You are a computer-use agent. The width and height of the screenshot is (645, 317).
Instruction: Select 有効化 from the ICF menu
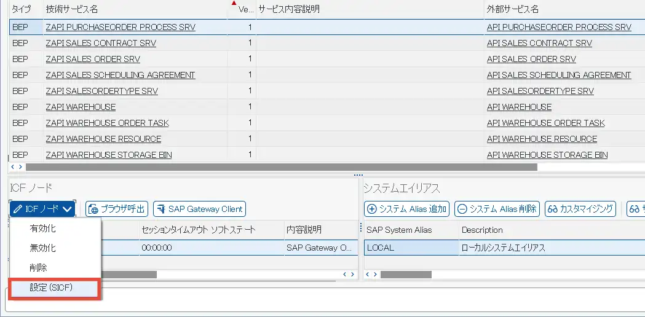pos(42,228)
